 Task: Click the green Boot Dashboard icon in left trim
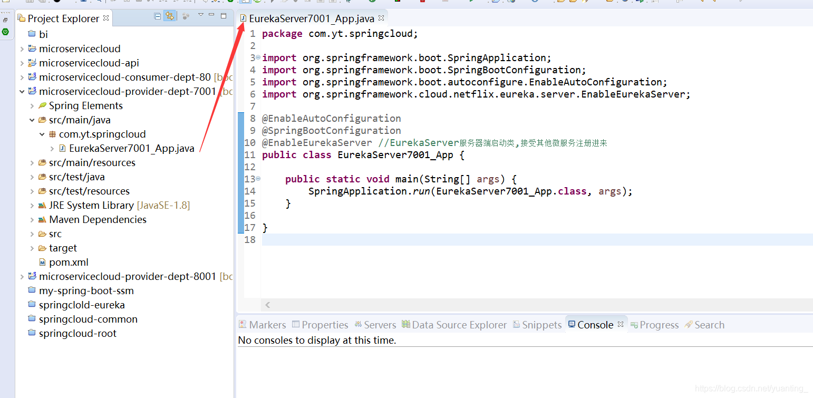point(5,32)
